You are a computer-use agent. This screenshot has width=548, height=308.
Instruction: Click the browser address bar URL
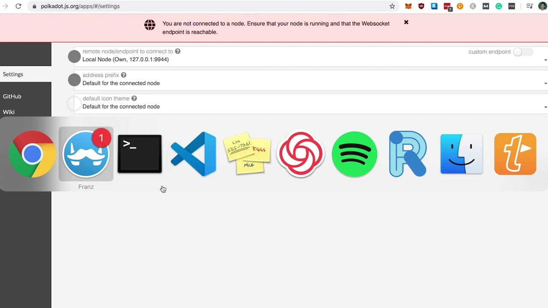80,6
